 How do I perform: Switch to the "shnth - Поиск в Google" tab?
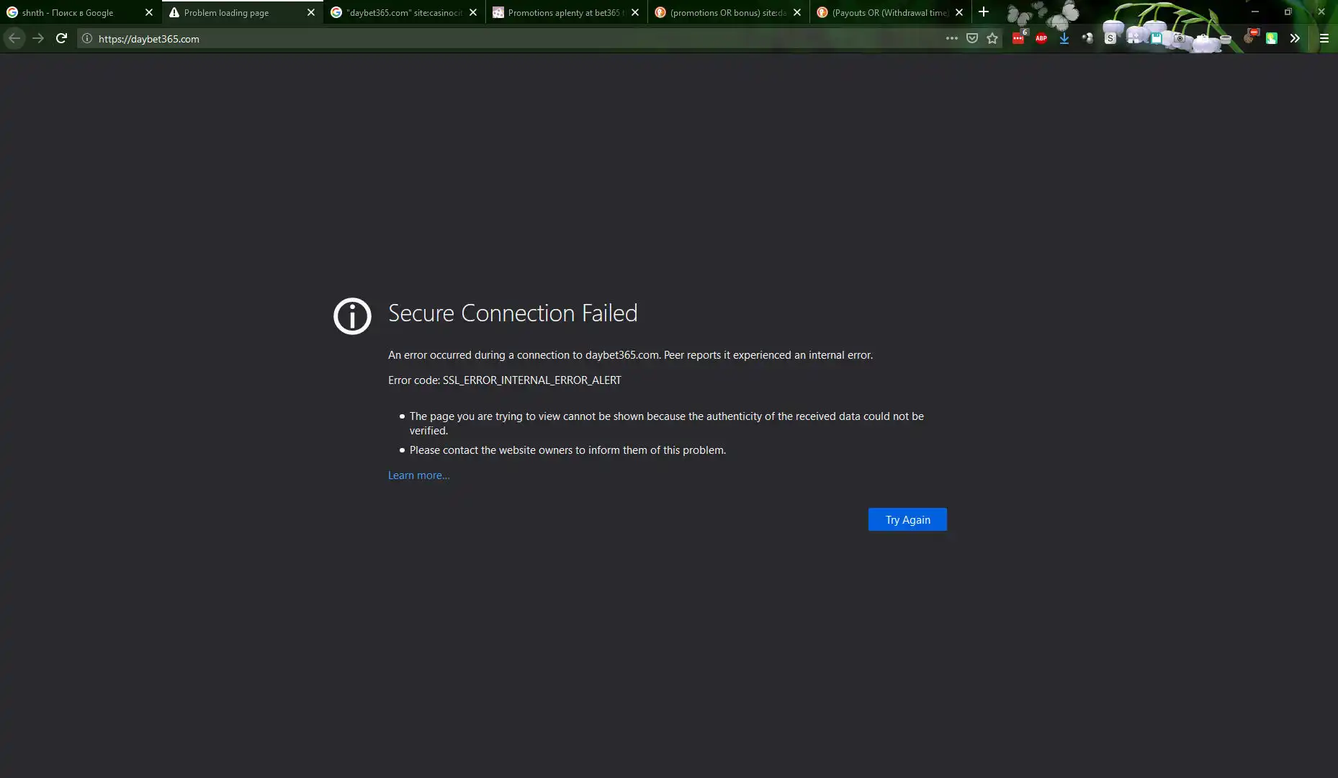pyautogui.click(x=72, y=13)
